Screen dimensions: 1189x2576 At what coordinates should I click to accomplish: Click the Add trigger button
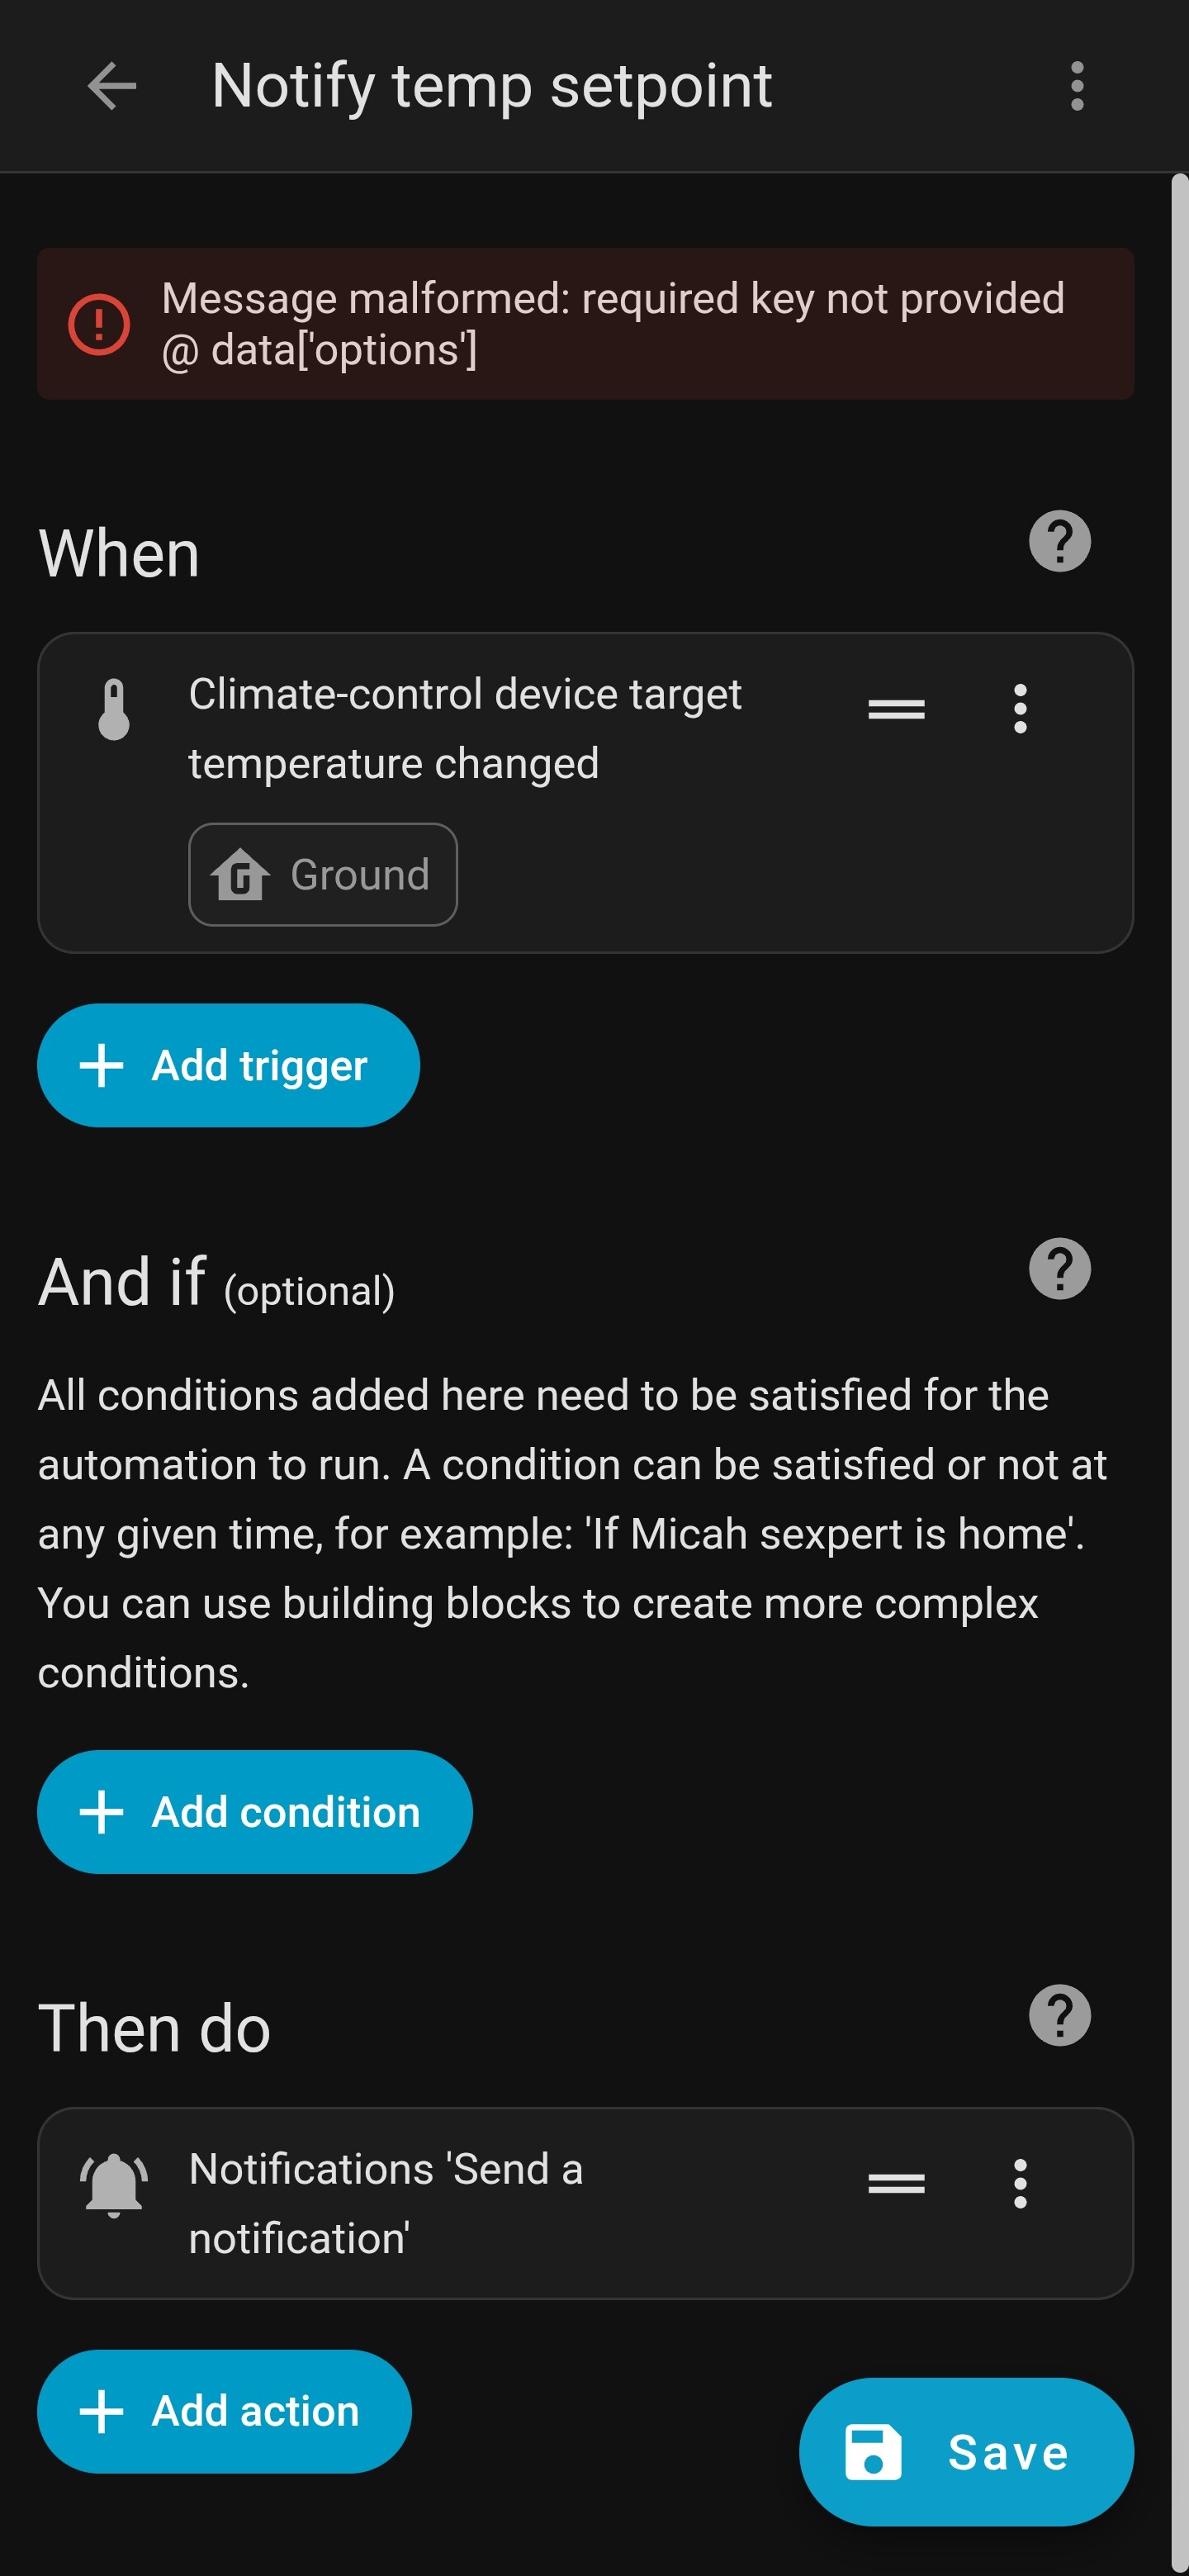click(x=228, y=1065)
